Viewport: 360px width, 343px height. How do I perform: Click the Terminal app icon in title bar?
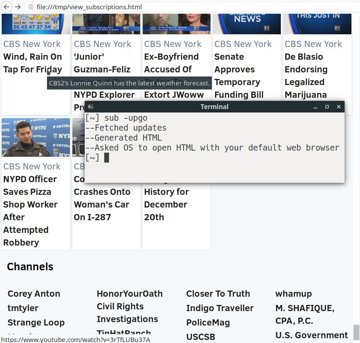[x=91, y=107]
